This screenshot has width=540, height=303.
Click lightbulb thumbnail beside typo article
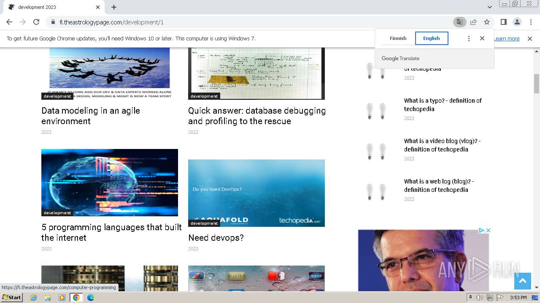click(376, 111)
